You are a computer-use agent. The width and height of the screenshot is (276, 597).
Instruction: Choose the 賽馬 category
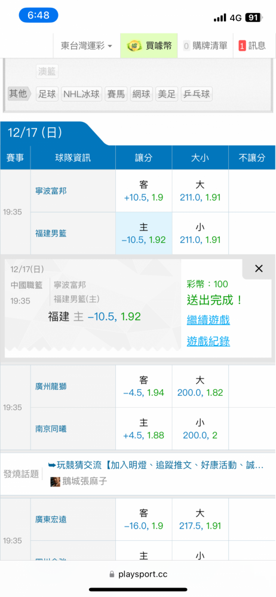point(116,94)
